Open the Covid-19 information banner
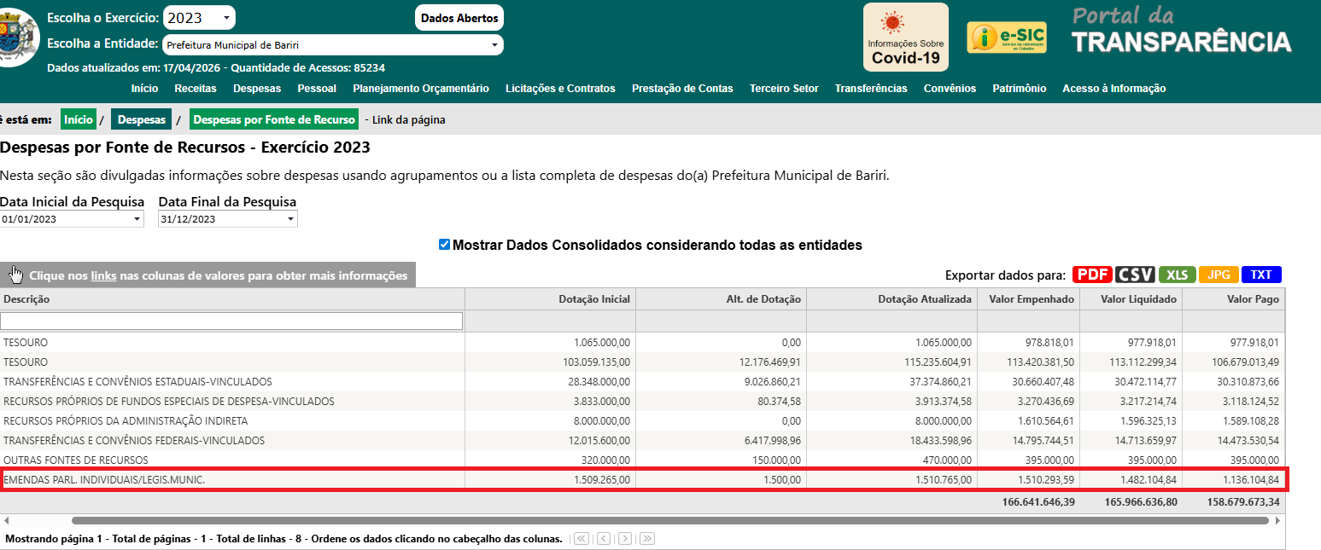The width and height of the screenshot is (1321, 550). pyautogui.click(x=905, y=37)
